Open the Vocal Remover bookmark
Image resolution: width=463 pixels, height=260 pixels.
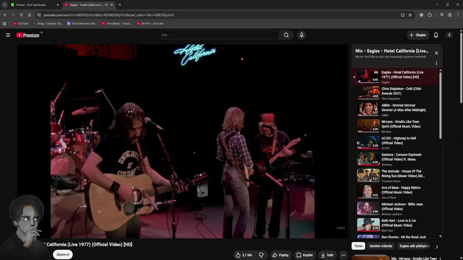coord(82,23)
